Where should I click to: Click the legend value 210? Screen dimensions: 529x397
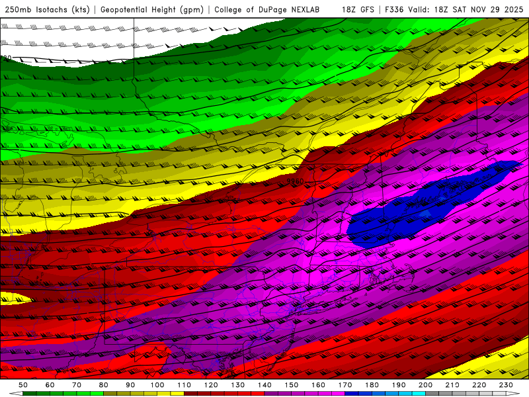(x=452, y=385)
